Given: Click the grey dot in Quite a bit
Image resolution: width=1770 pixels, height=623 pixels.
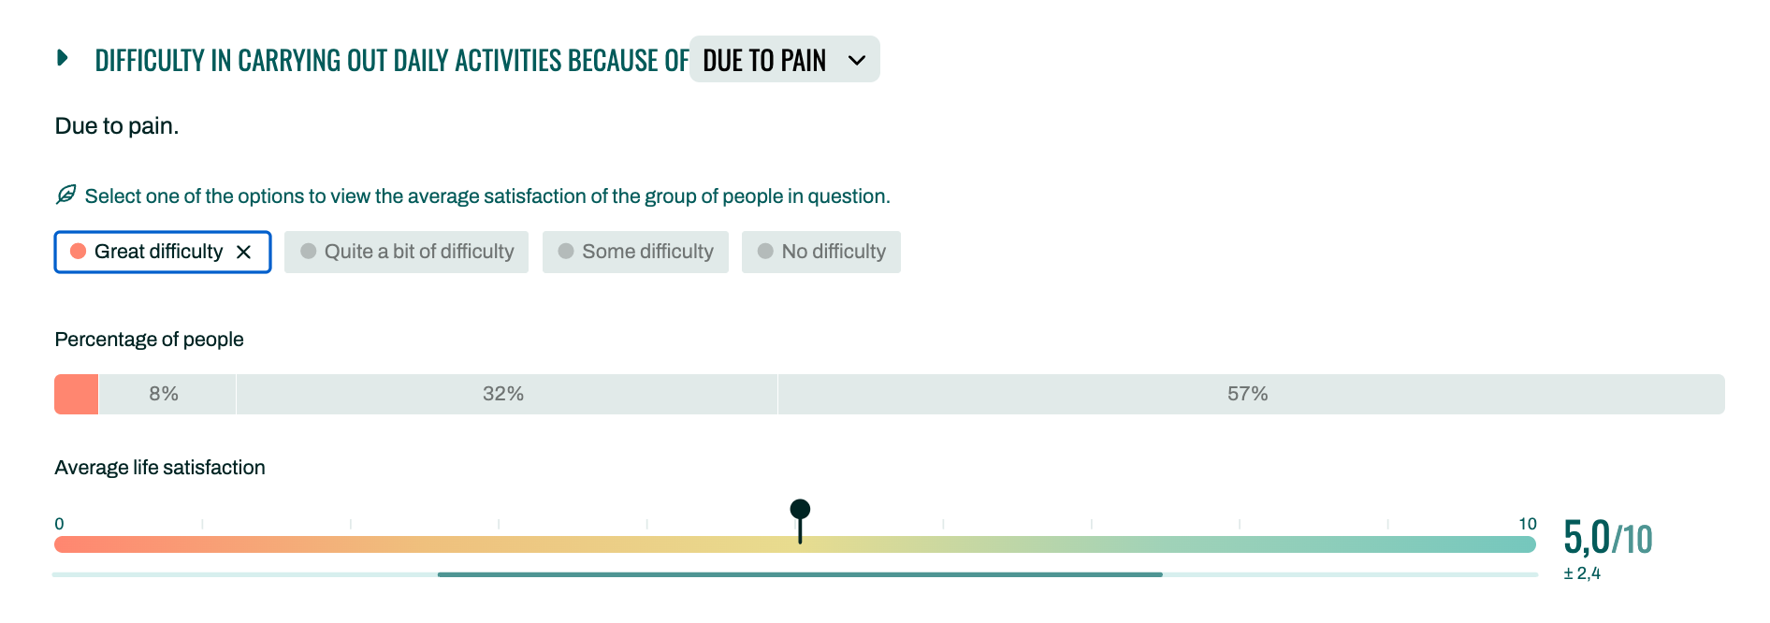Looking at the screenshot, I should (308, 251).
